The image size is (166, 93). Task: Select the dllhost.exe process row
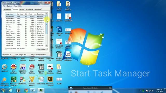(x=25, y=27)
